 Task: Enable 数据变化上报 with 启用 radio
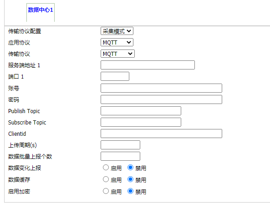pos(106,168)
